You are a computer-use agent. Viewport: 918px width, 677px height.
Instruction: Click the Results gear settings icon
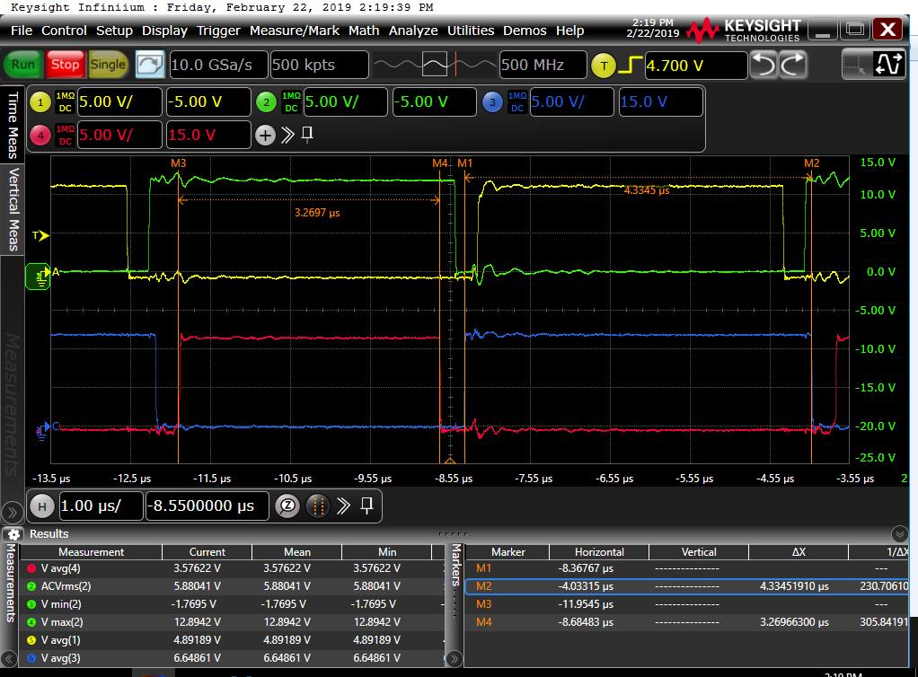tap(14, 533)
